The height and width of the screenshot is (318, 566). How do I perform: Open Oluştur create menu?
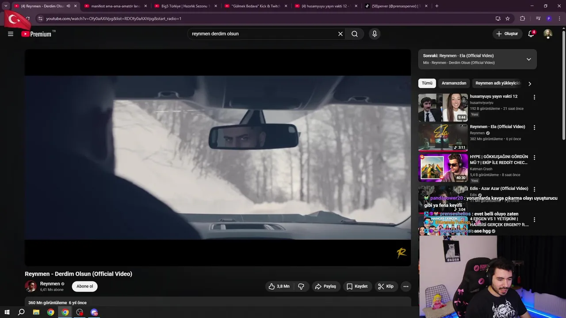click(507, 34)
